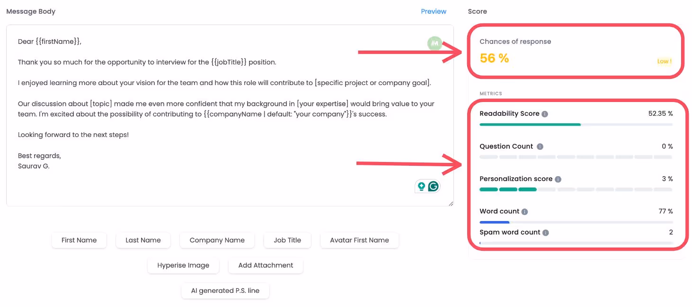
Task: Insert the First Name variable
Action: tap(79, 240)
